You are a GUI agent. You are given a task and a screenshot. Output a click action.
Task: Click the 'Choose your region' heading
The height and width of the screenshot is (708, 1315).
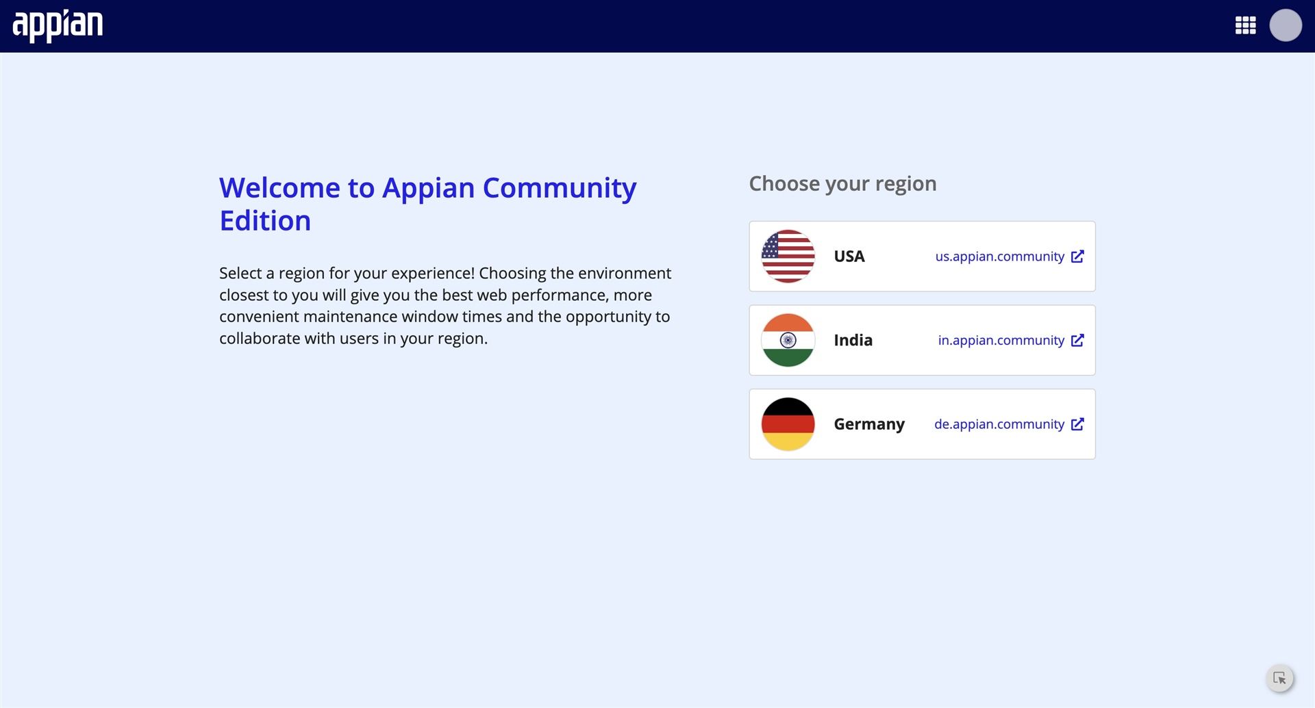[842, 183]
